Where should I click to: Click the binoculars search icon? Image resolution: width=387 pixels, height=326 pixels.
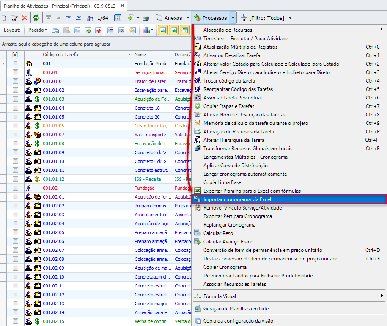click(x=91, y=18)
